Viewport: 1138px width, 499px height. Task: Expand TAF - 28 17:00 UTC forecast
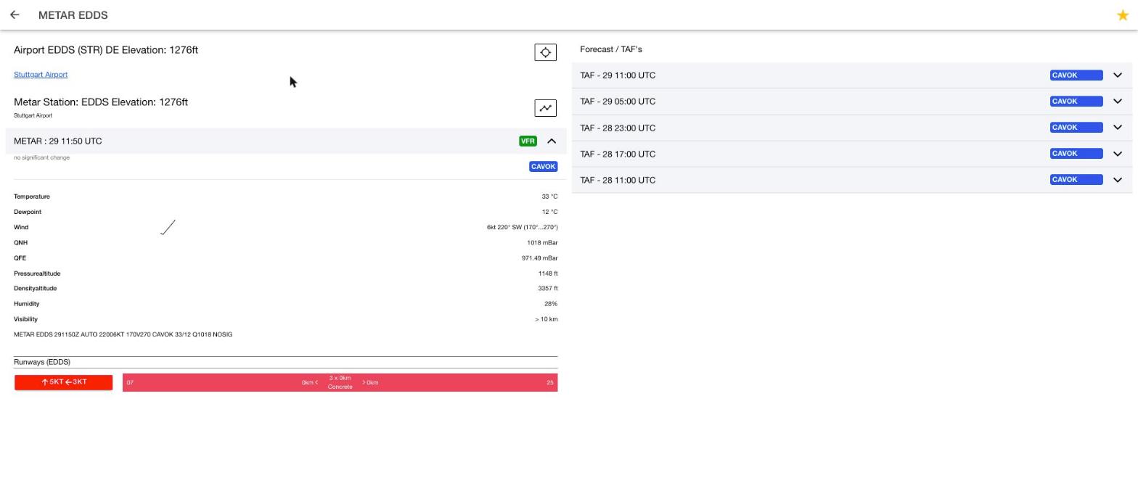(1118, 154)
